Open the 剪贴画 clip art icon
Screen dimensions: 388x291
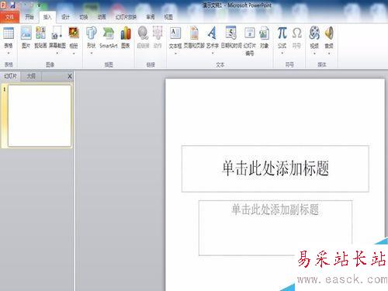click(x=40, y=33)
